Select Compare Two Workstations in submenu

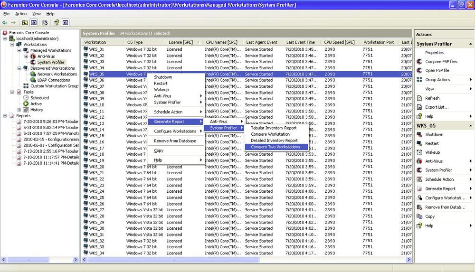pos(276,147)
